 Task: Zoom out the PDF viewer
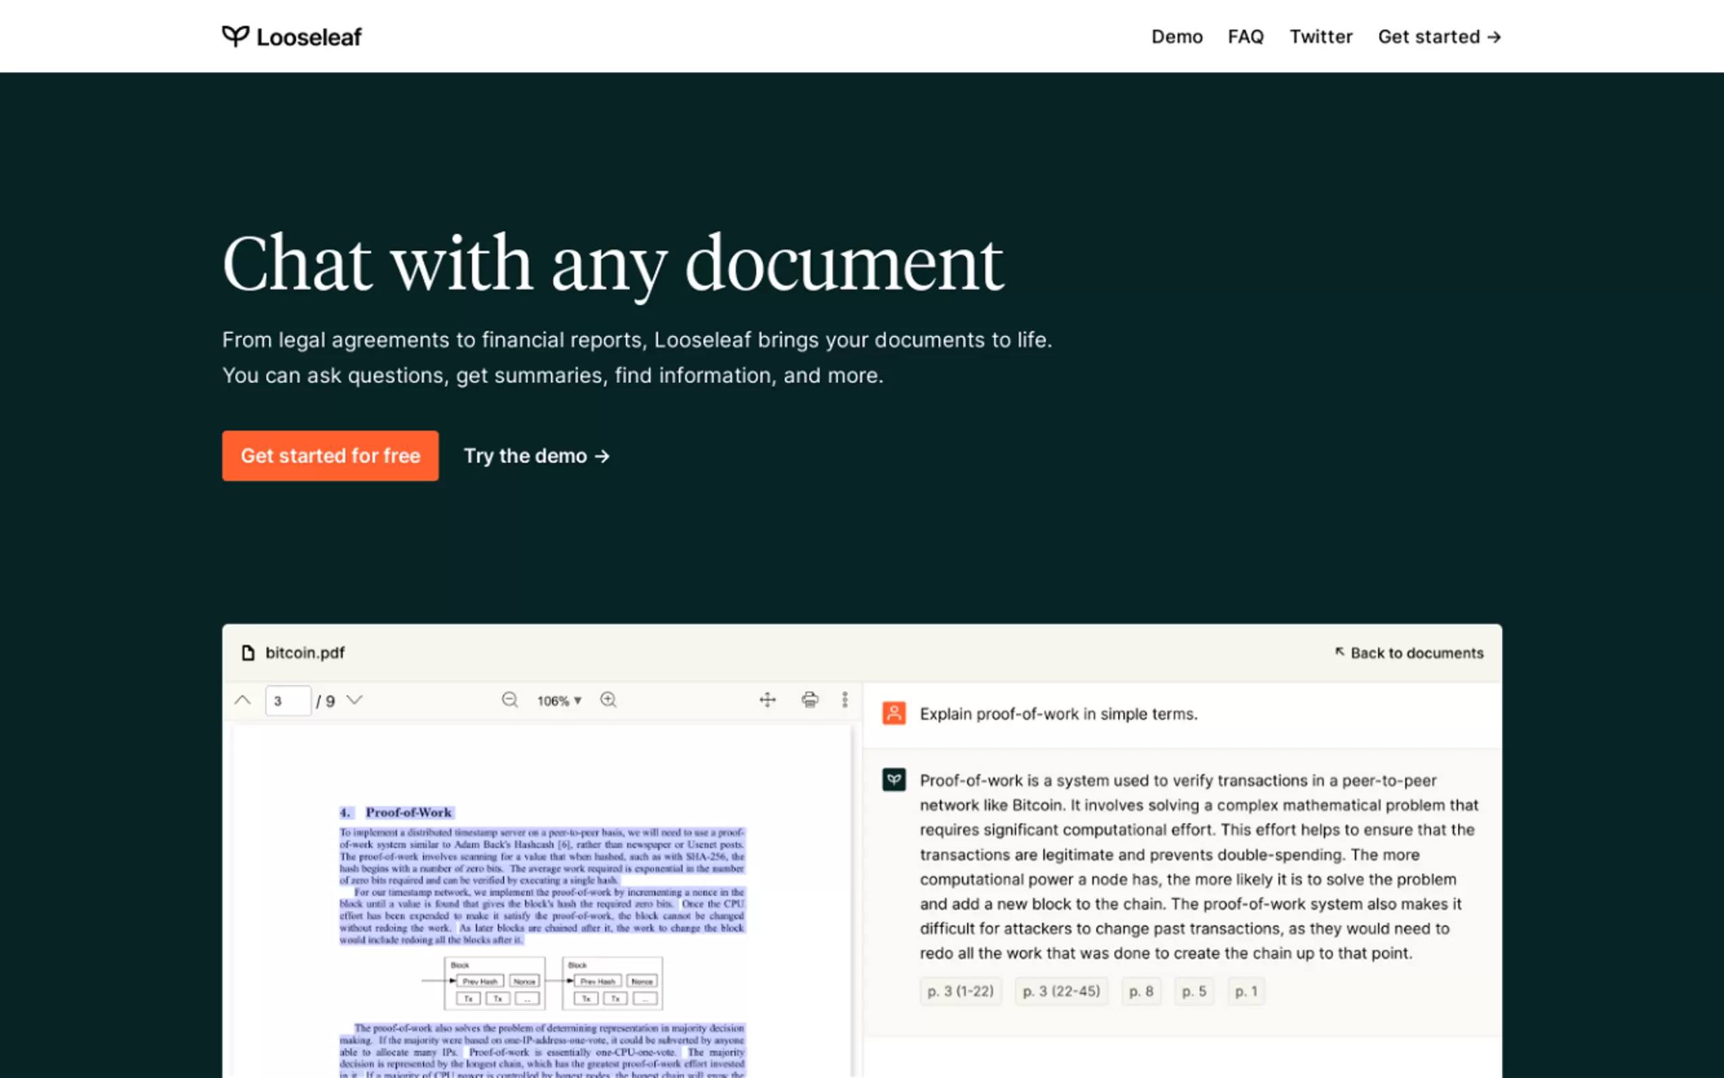pos(510,700)
